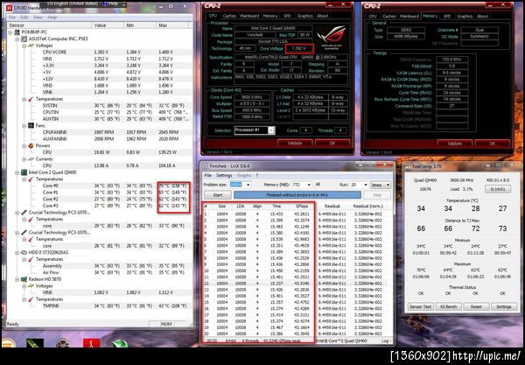Click the green orb icon on the taskbar

(120, 343)
